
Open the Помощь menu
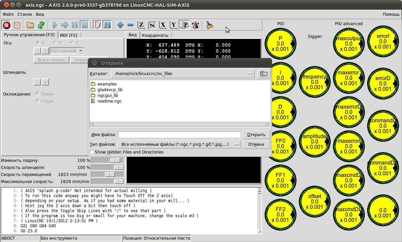pos(391,14)
